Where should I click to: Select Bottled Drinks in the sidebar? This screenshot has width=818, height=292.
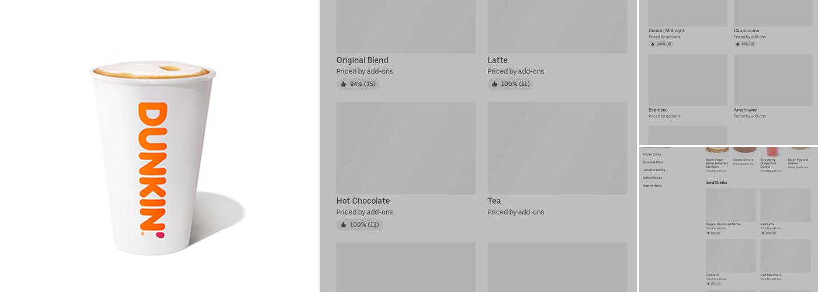pos(652,178)
